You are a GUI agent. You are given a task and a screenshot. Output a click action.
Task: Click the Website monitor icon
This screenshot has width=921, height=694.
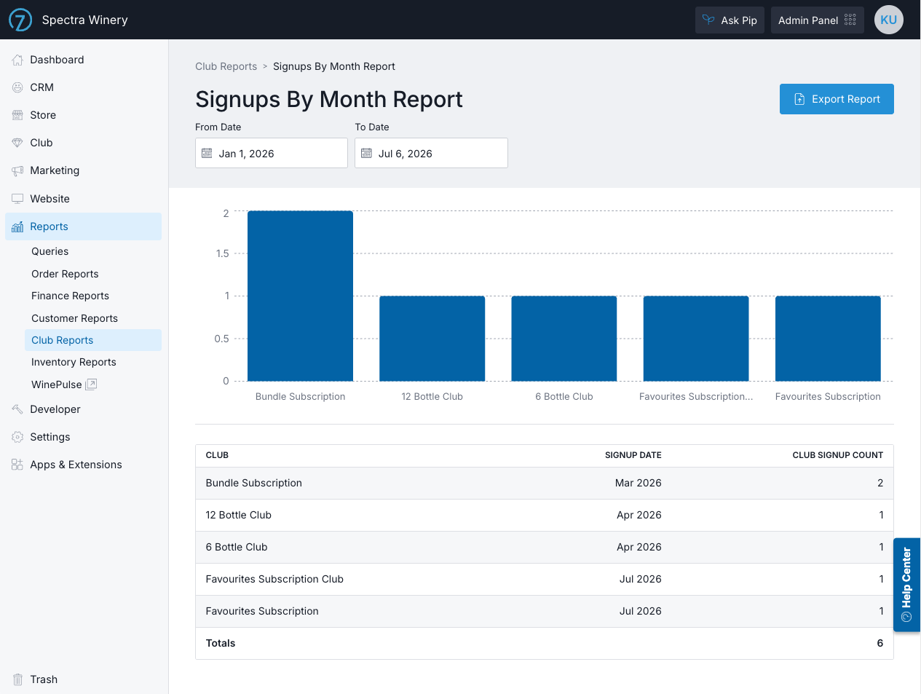[17, 199]
